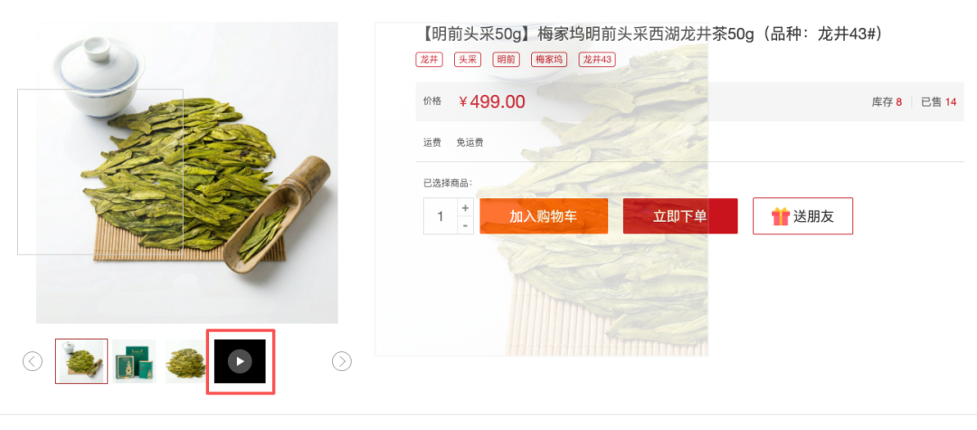Screen dimensions: 977x430
Task: Open the 明前 tag
Action: (506, 60)
